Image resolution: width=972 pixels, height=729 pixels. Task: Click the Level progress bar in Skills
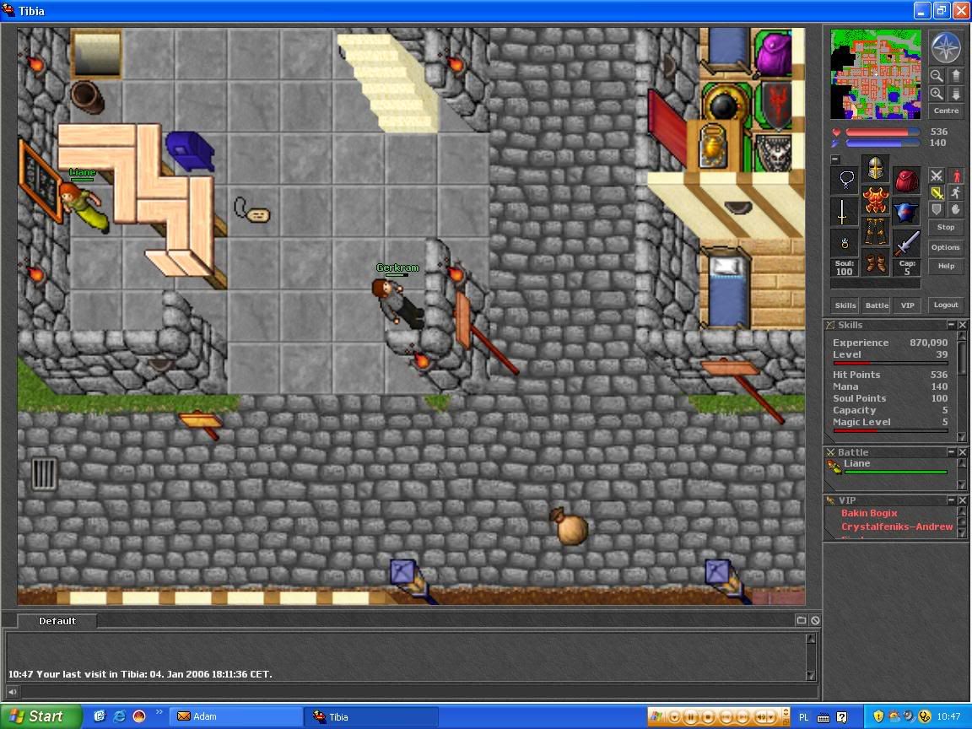point(890,363)
